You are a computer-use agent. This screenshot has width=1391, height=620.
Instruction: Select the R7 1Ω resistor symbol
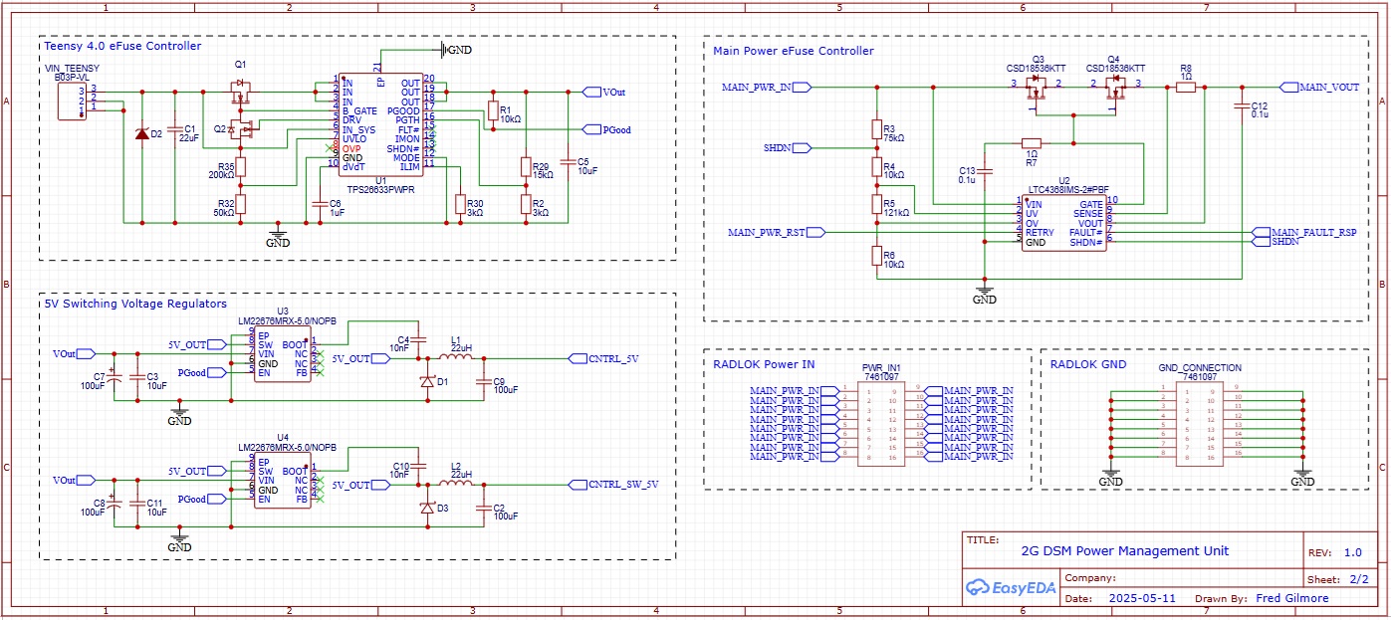(1031, 143)
